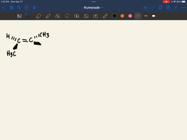Select the Highlighter tool

[x=48, y=16]
